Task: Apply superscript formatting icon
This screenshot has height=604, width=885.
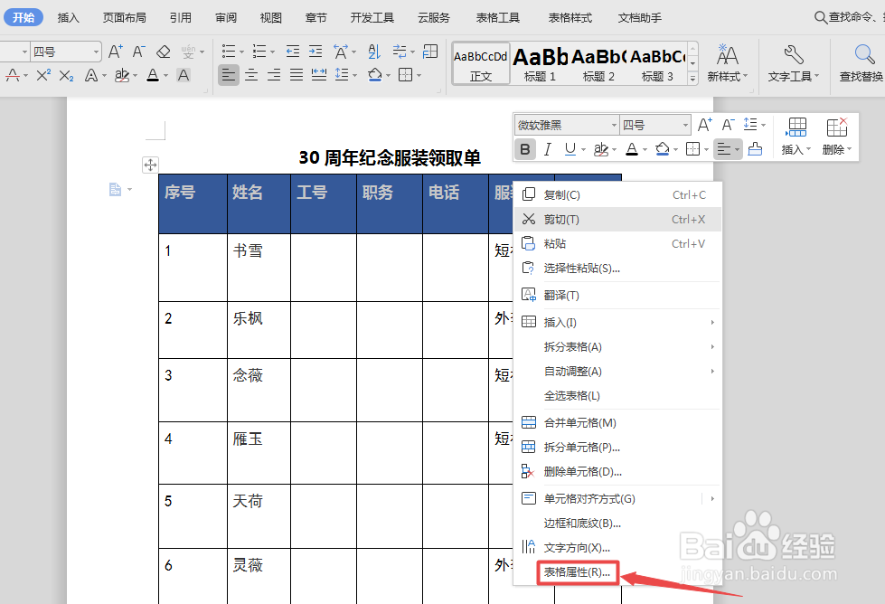Action: click(42, 75)
